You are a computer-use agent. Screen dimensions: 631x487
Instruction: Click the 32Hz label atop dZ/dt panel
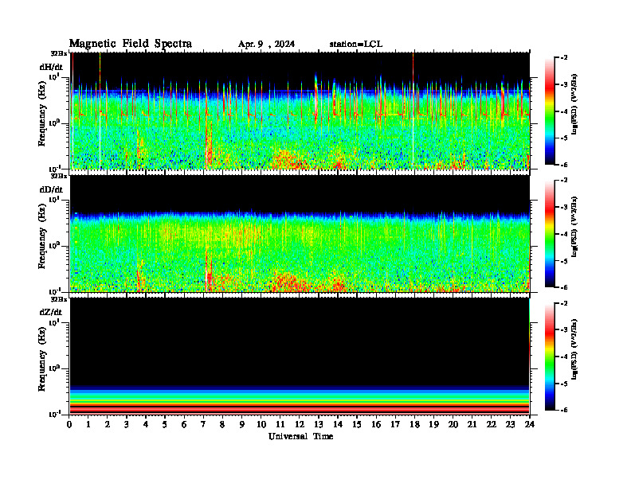pyautogui.click(x=59, y=299)
